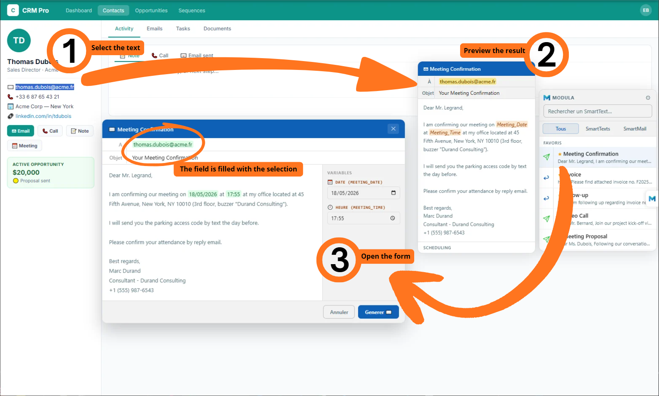Switch to the Tasks tab

[x=183, y=29]
